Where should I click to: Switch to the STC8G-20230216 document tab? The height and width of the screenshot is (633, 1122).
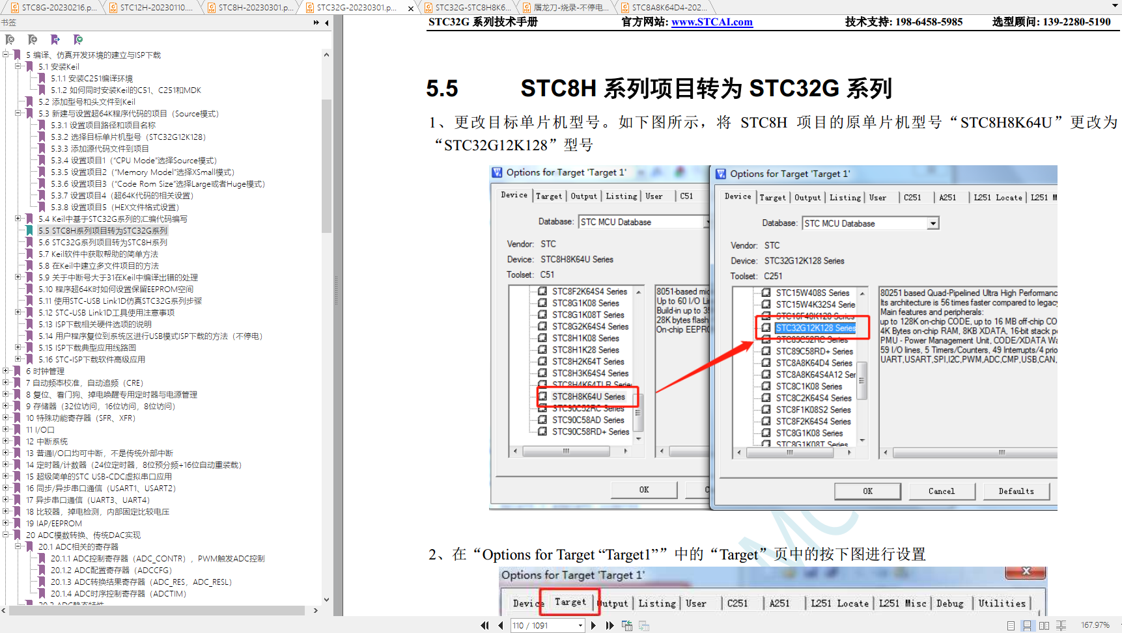tap(53, 8)
